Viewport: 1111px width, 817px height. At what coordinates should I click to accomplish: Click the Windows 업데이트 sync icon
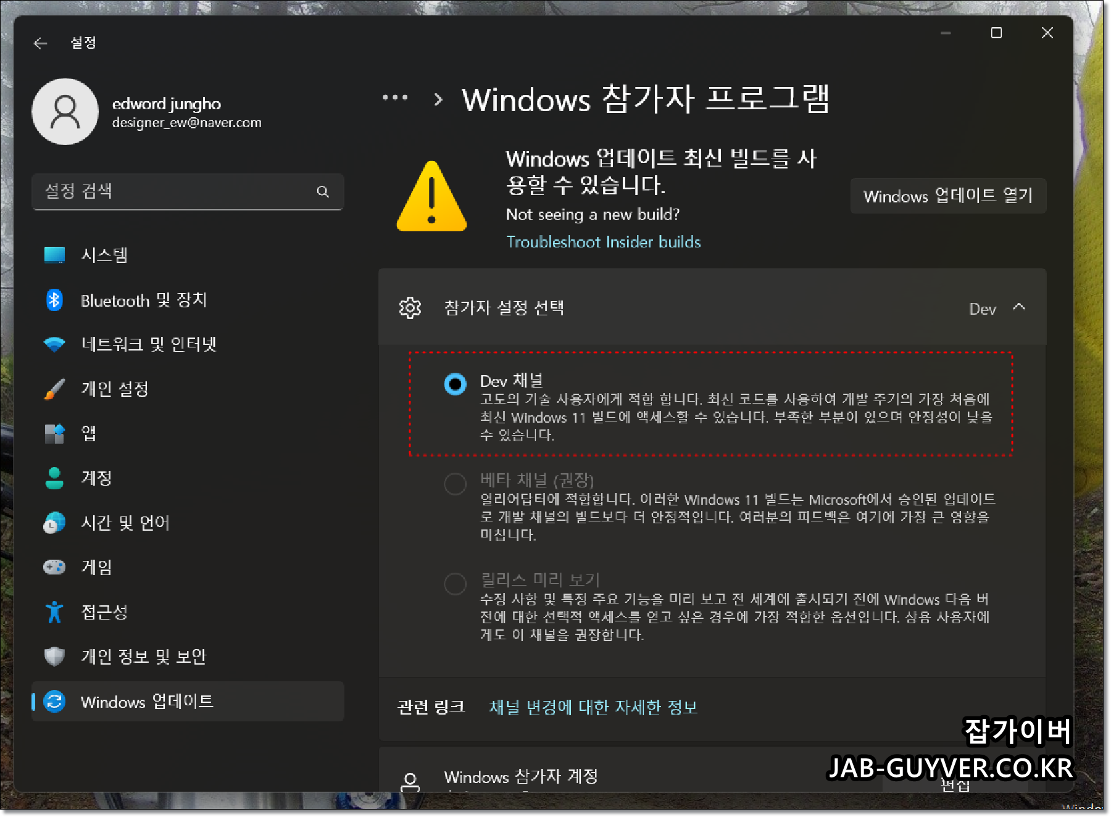pyautogui.click(x=54, y=702)
